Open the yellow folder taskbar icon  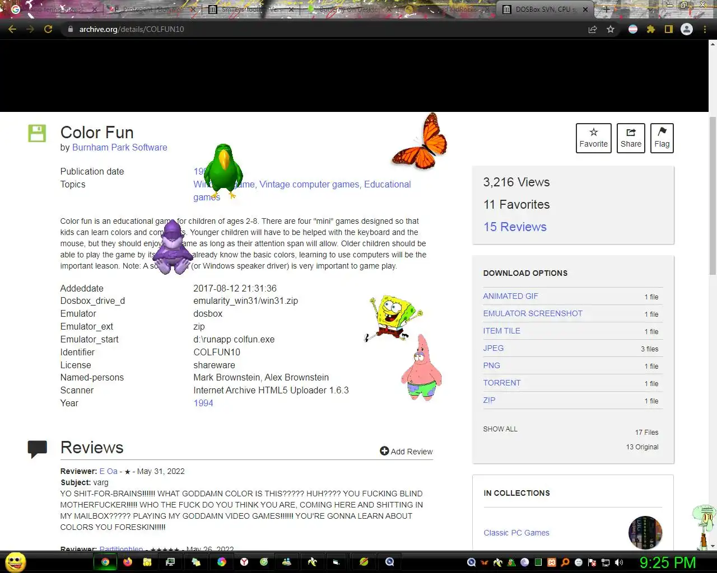pos(147,562)
